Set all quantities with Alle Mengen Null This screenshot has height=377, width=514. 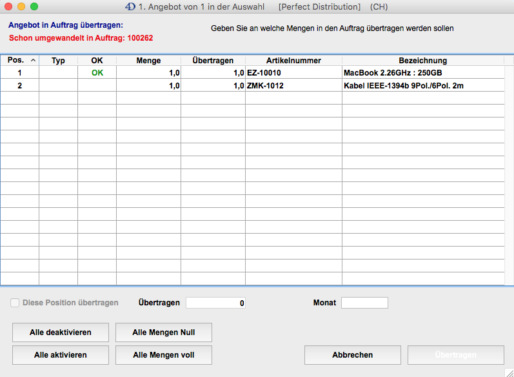point(164,332)
